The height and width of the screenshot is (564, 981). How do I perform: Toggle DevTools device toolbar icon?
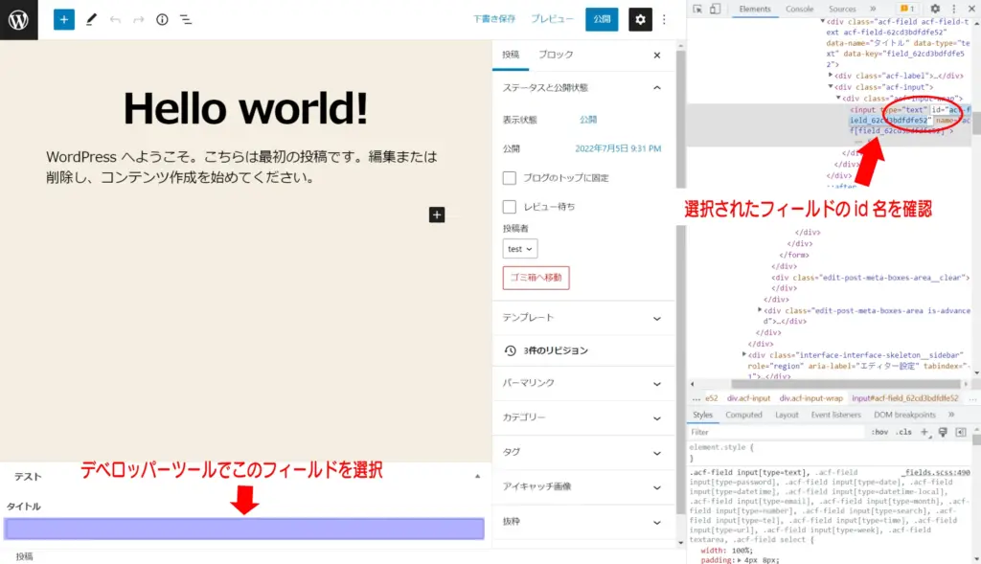(x=715, y=9)
